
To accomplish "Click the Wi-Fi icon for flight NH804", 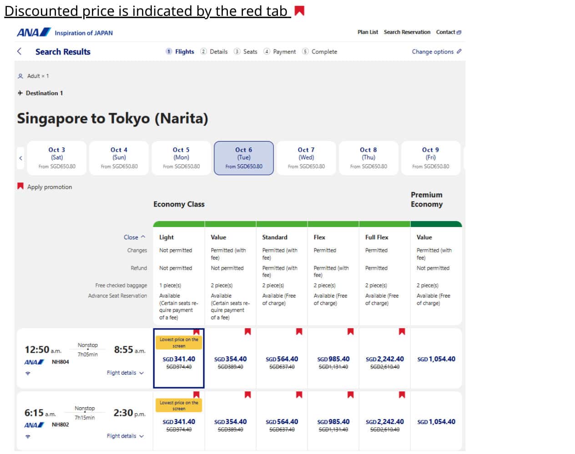I will (x=28, y=373).
